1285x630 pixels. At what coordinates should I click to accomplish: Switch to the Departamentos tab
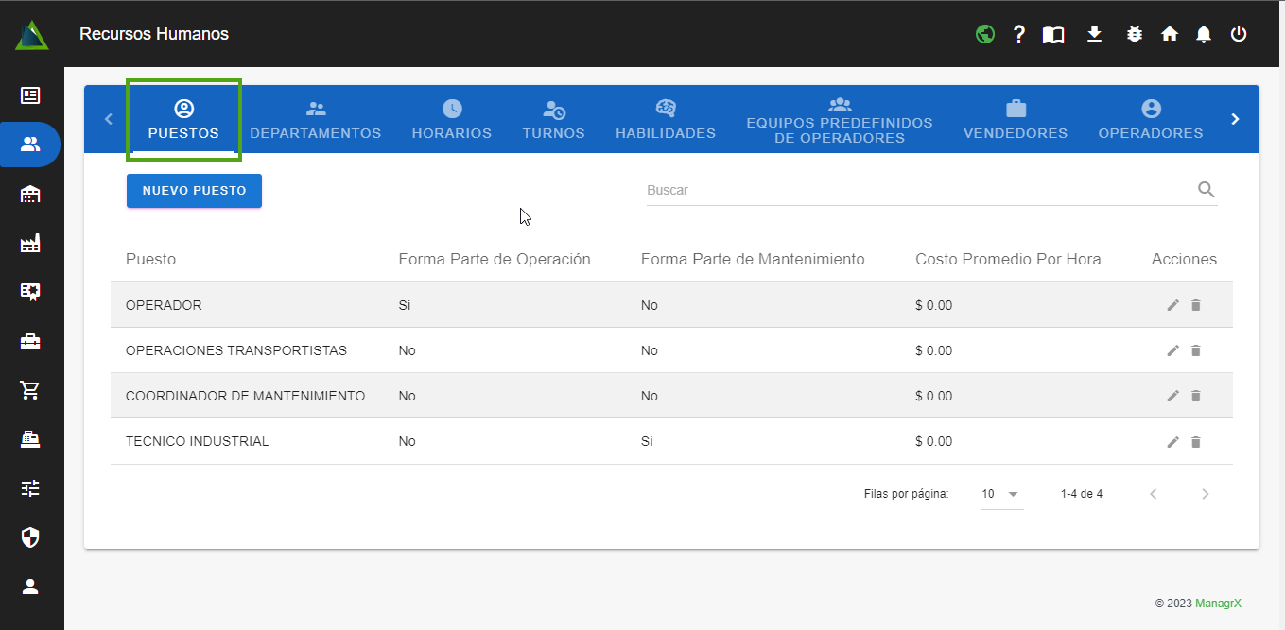316,120
